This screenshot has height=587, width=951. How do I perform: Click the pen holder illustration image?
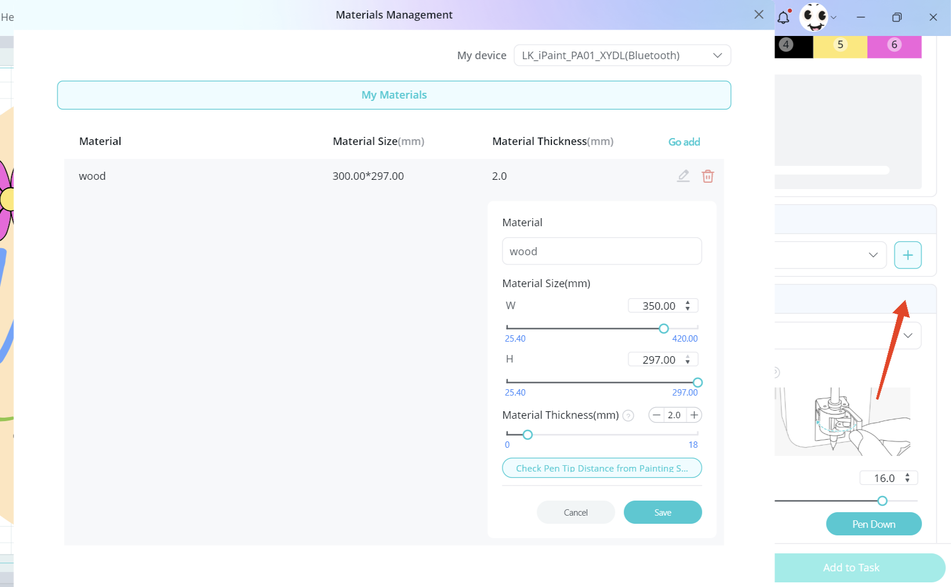(x=843, y=421)
